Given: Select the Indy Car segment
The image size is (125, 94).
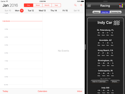Looking at the screenshot, I should [x=105, y=12].
